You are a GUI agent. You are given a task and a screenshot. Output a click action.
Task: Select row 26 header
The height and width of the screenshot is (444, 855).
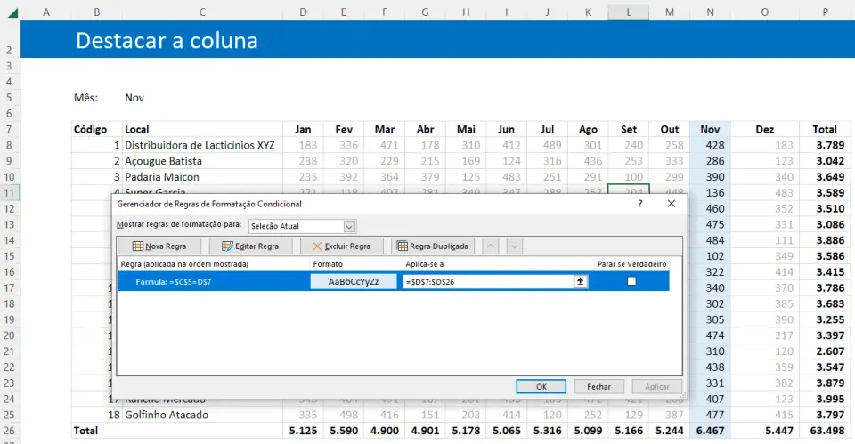click(x=9, y=431)
